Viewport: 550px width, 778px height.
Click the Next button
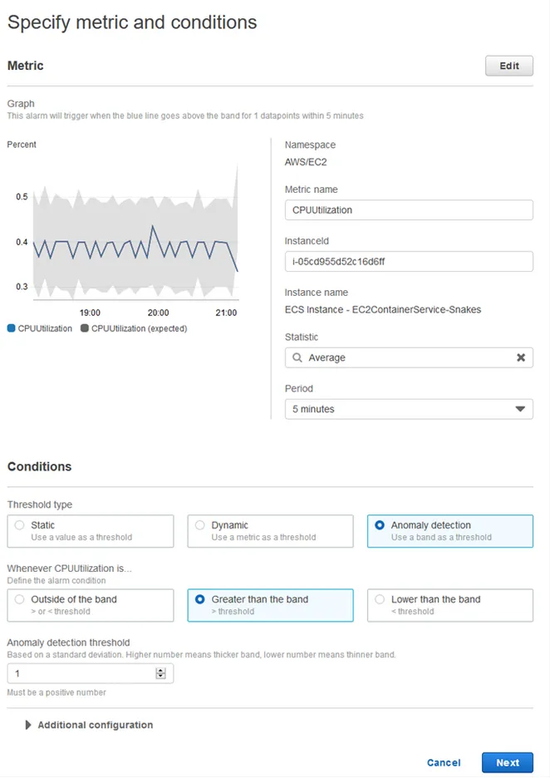[x=507, y=762]
